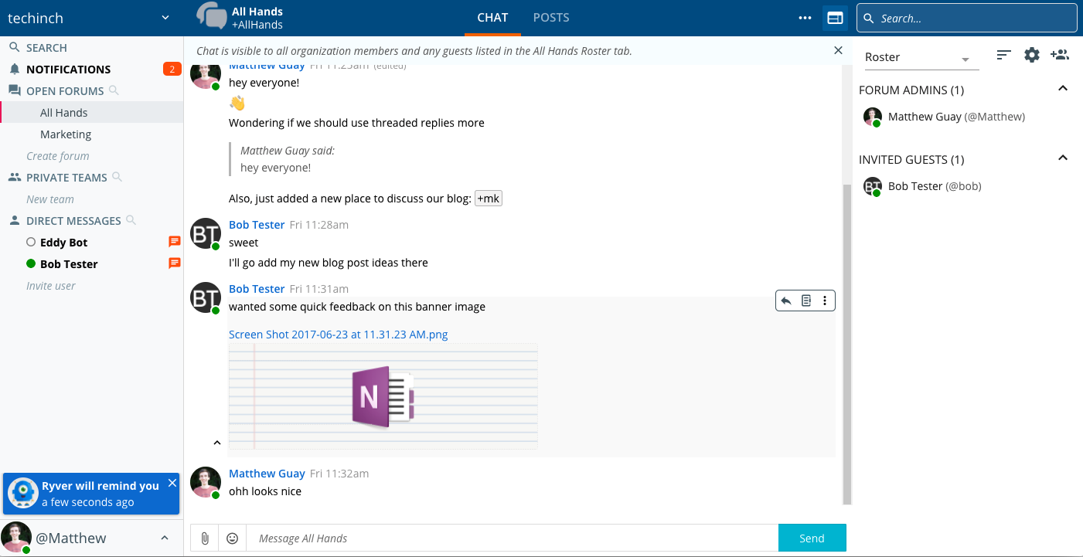Click the reply arrow on Bob's message
The width and height of the screenshot is (1083, 557).
tap(786, 301)
